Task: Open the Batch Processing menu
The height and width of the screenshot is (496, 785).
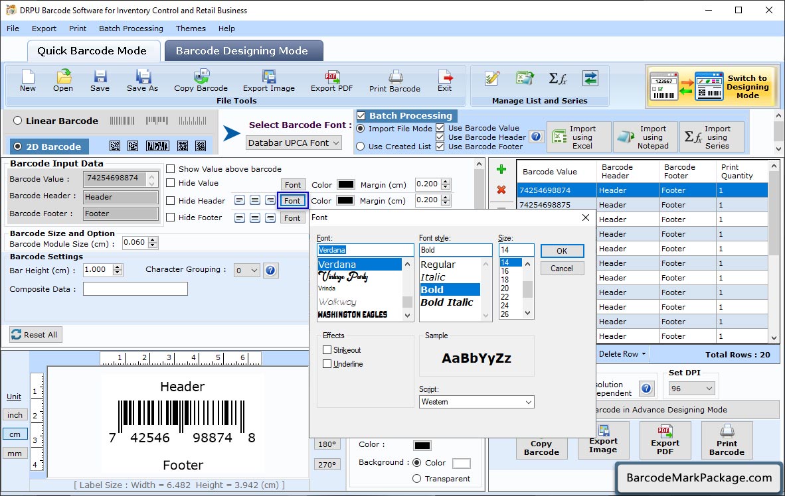Action: (131, 29)
